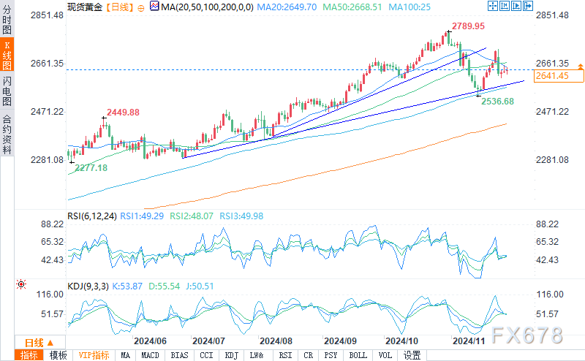The image size is (585, 361).
Task: Select the BOLL indicator tab
Action: (358, 355)
